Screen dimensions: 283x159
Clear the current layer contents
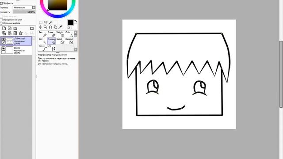point(15,33)
